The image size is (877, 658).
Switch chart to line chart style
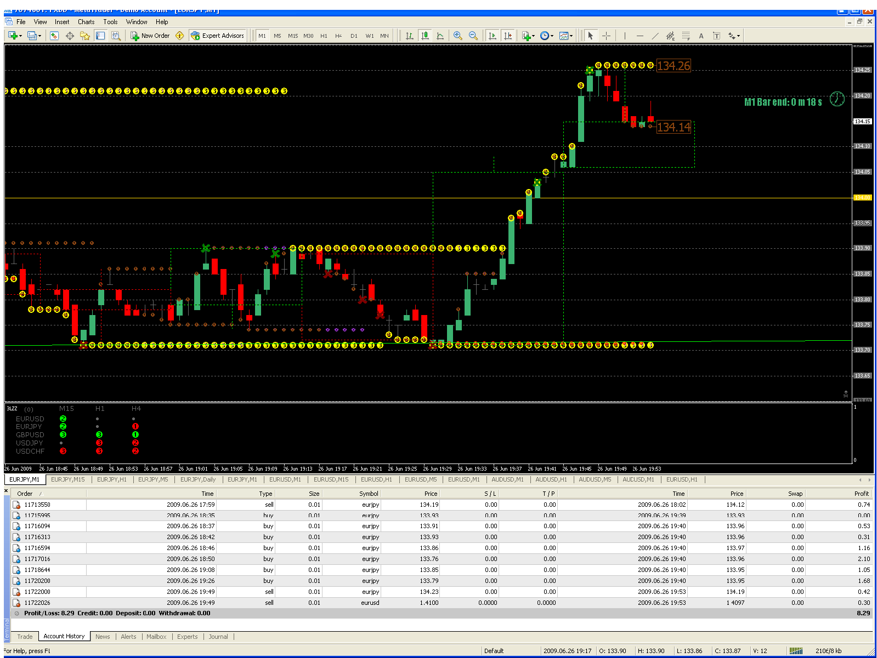point(440,36)
